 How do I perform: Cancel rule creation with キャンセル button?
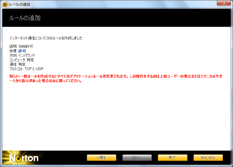208,157
